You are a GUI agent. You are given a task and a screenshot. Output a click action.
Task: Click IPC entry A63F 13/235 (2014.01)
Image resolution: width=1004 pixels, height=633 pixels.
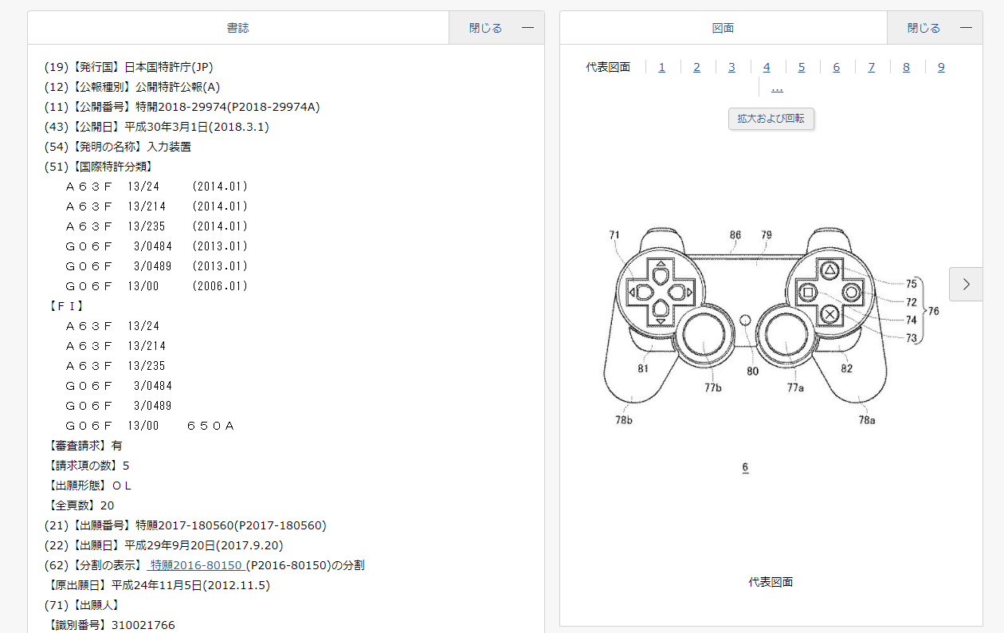click(x=157, y=226)
